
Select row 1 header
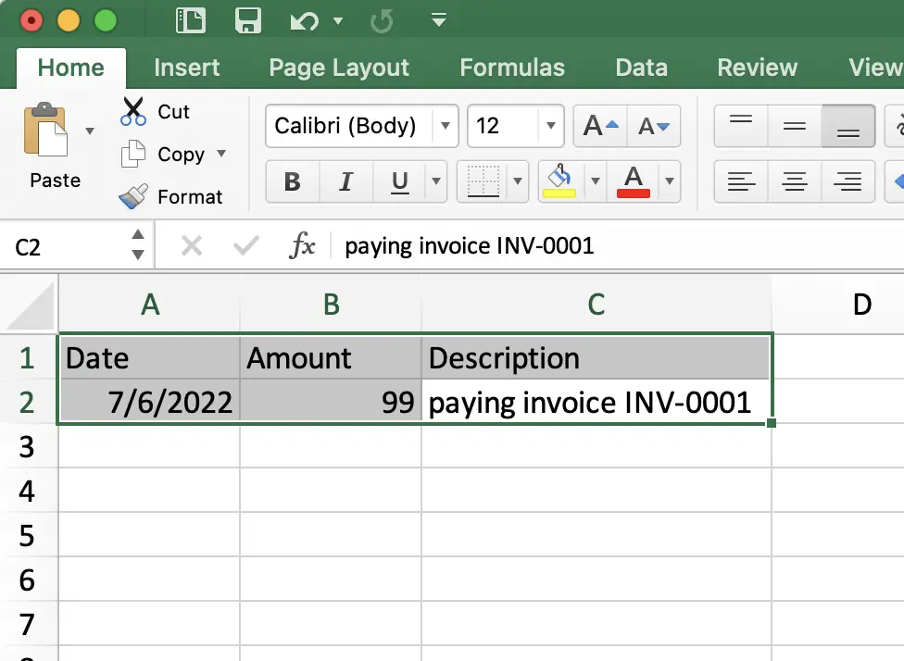27,357
